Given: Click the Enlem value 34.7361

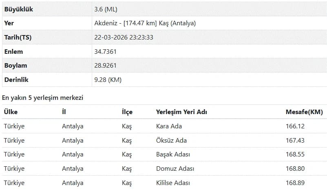Looking at the screenshot, I should tap(105, 51).
